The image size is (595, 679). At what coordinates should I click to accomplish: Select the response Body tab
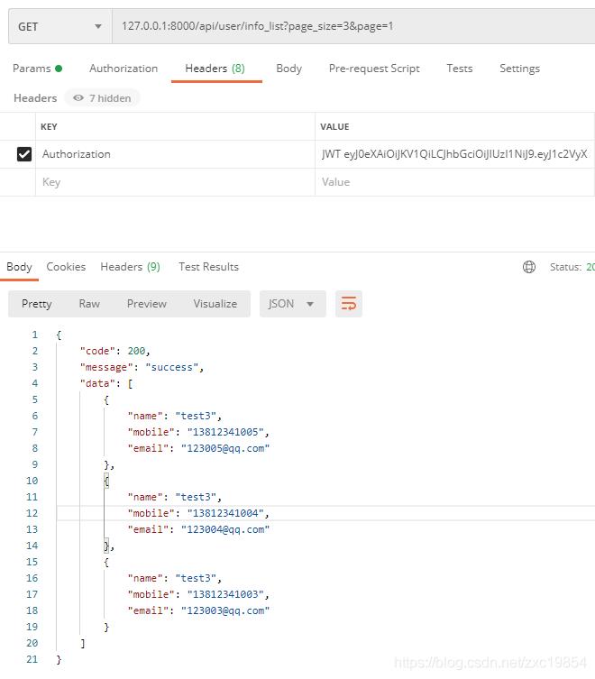click(19, 267)
